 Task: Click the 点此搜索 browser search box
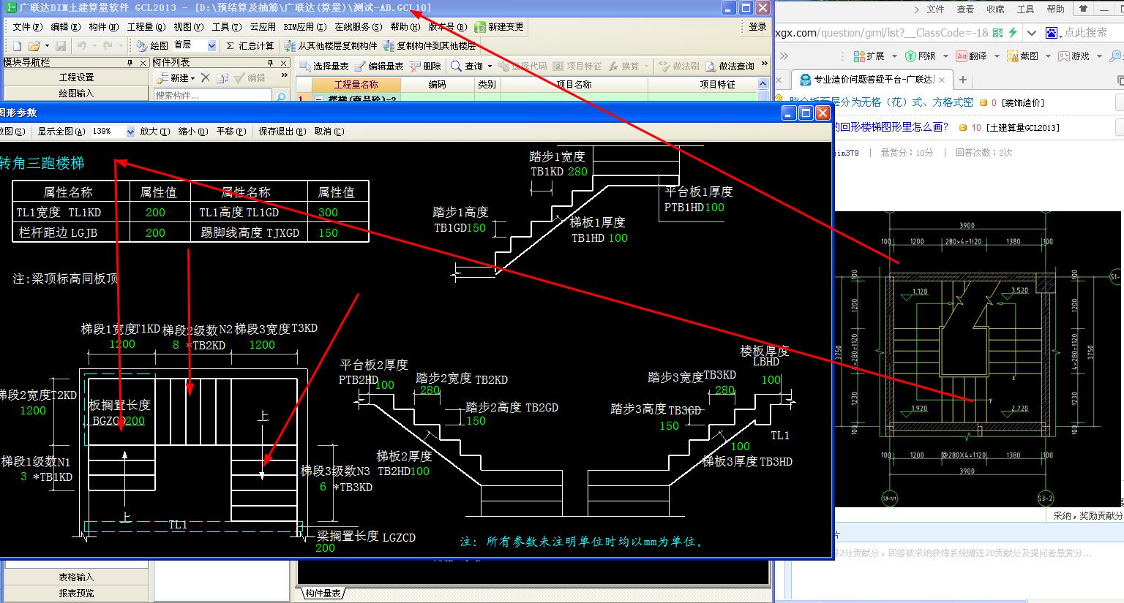tap(1084, 33)
